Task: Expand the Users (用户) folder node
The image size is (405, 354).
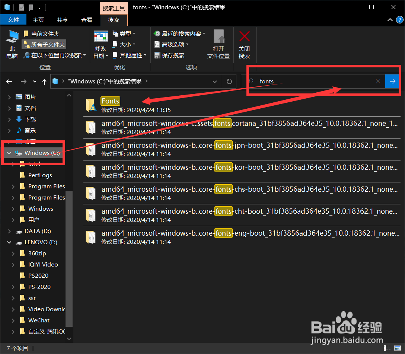Action: coord(13,220)
